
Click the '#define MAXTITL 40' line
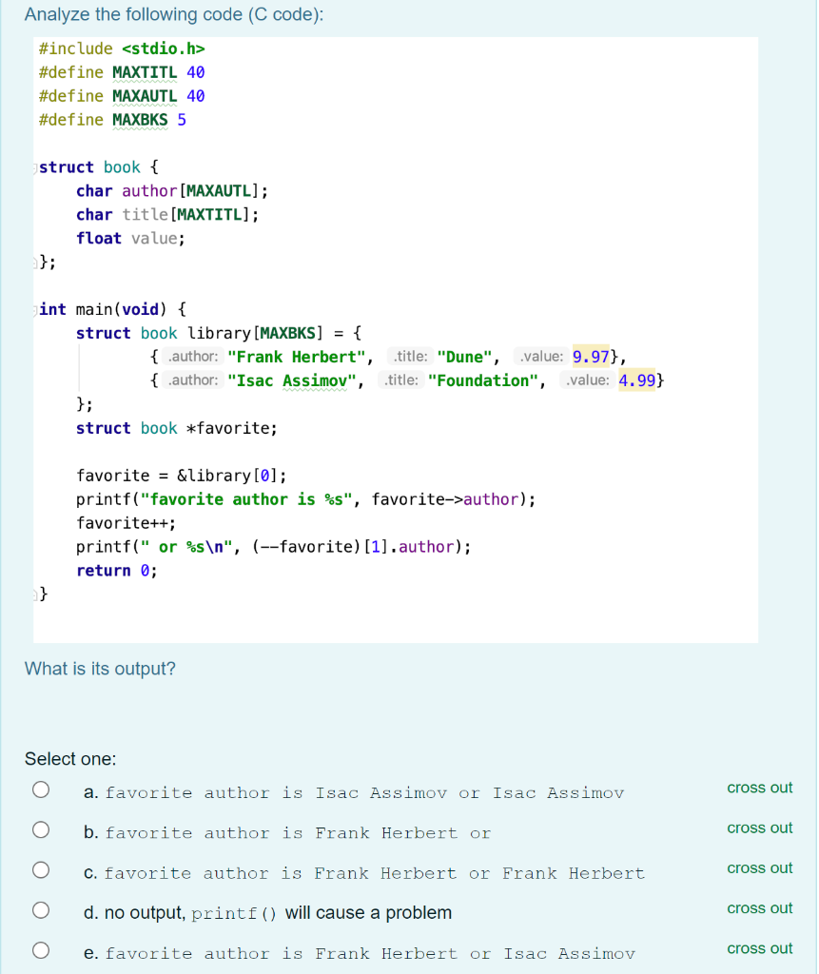click(122, 72)
